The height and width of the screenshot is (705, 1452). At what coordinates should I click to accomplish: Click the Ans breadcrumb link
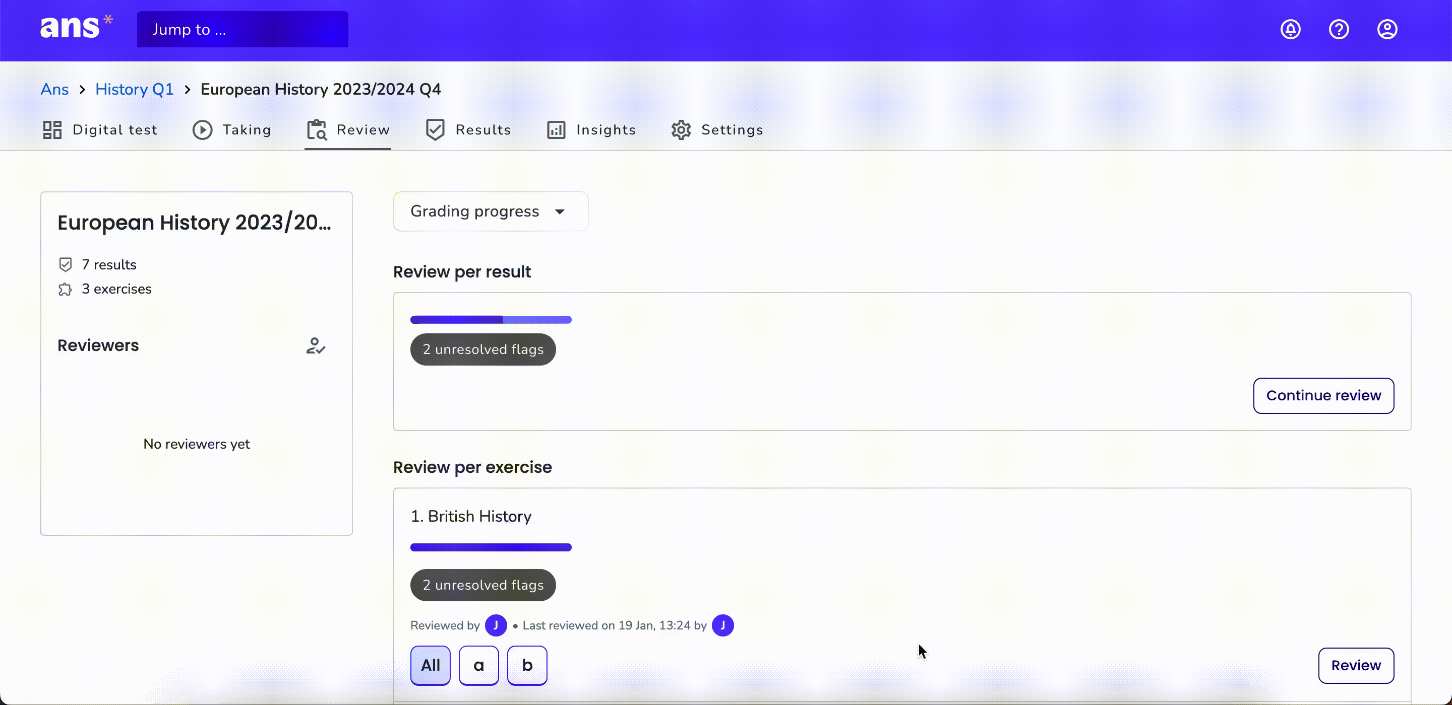click(x=54, y=90)
